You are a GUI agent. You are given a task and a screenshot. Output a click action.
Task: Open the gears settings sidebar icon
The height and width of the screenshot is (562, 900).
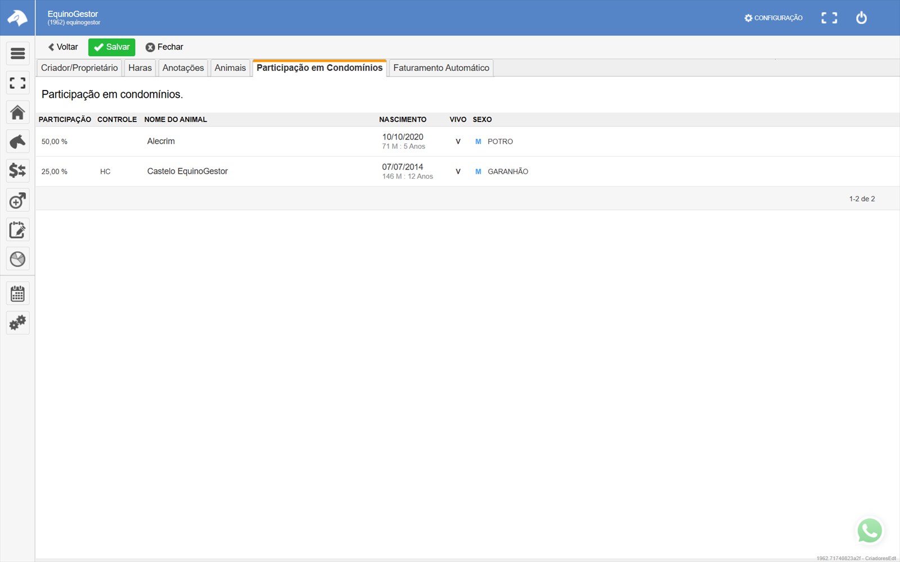[17, 323]
